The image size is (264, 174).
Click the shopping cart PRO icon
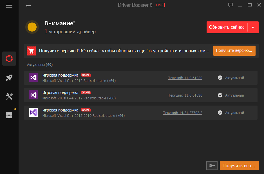coord(31,51)
